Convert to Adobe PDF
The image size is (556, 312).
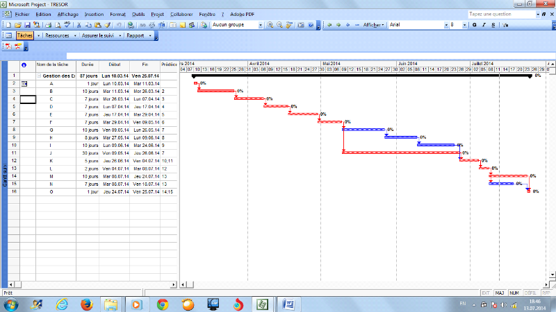click(8, 46)
